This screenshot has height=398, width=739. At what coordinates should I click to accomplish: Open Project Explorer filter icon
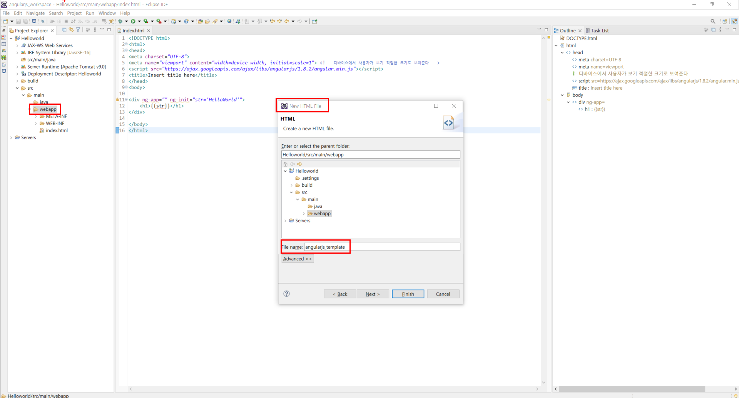[x=78, y=30]
